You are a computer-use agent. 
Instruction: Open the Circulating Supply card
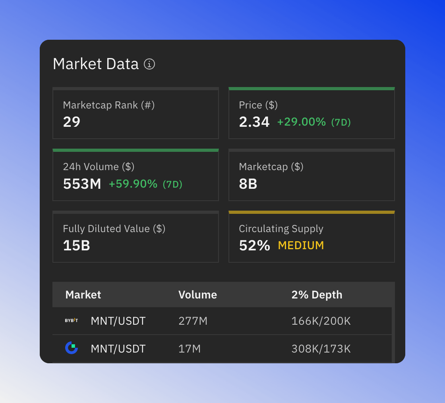tap(311, 237)
